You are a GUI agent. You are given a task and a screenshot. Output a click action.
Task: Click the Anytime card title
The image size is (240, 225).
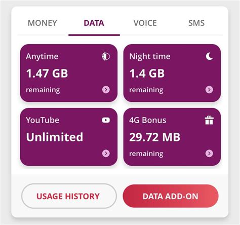tap(42, 56)
